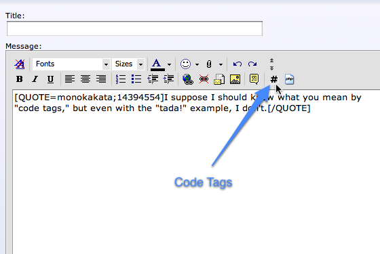
Task: Click the Redo arrow icon
Action: tap(252, 64)
